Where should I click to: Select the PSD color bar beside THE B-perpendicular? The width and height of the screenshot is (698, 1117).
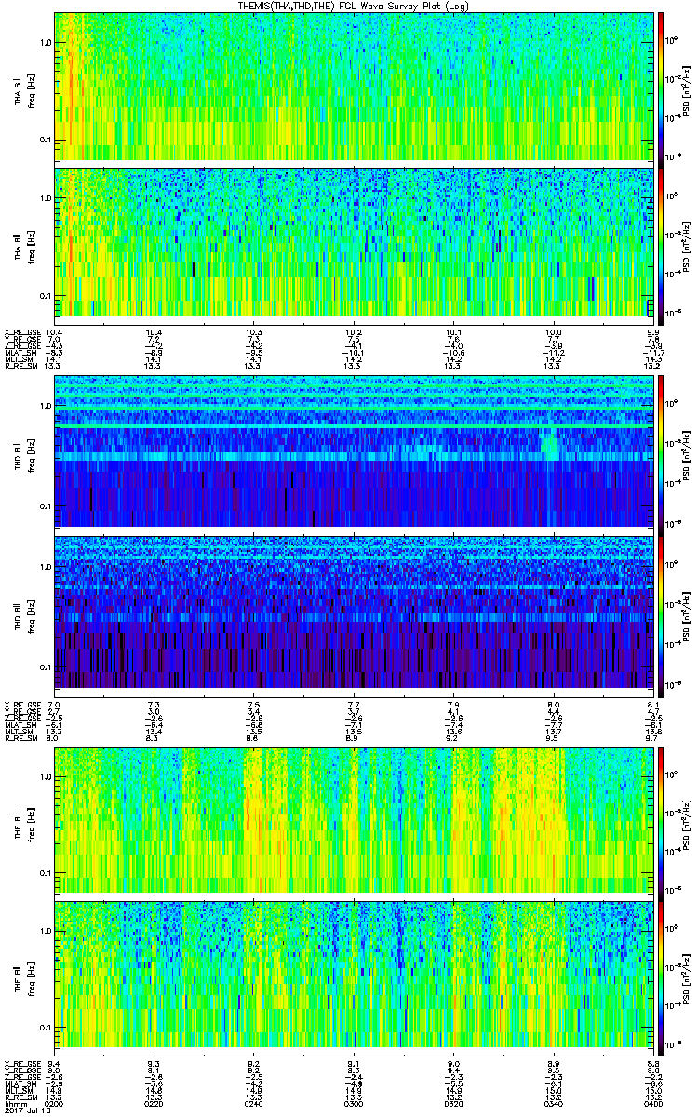coord(662,819)
